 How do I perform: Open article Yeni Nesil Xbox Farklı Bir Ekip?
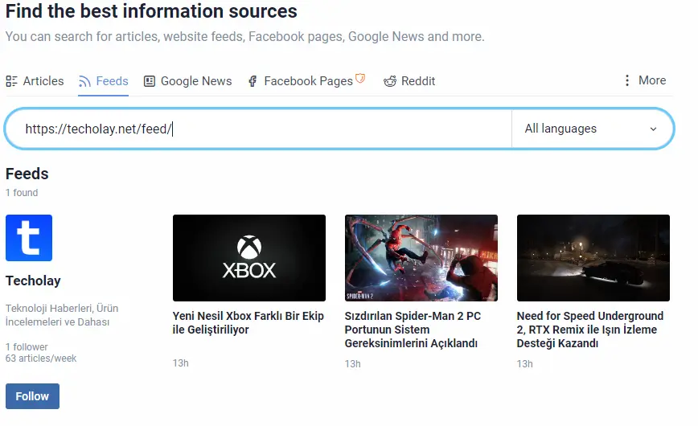coord(248,323)
